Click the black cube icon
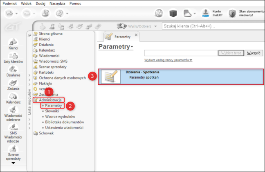Viewport: 265px width, 172px height. [173, 13]
